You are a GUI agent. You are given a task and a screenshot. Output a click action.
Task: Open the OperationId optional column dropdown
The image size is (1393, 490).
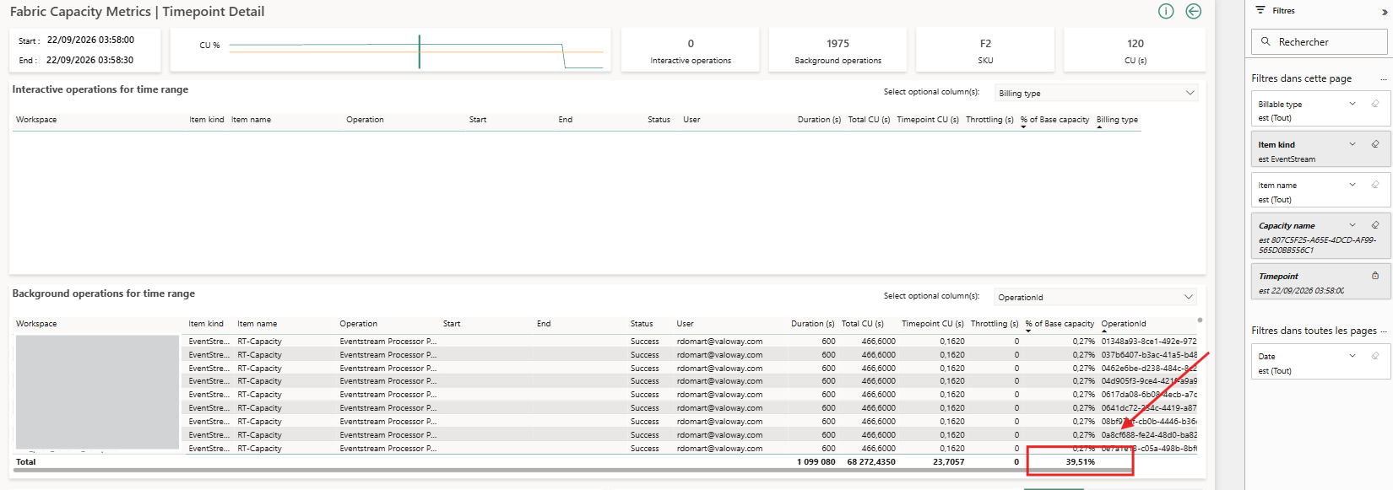pos(1096,297)
